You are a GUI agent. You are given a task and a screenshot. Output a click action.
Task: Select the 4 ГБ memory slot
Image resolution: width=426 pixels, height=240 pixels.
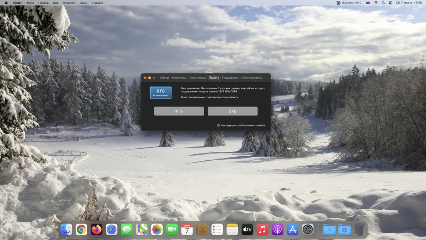click(x=179, y=111)
